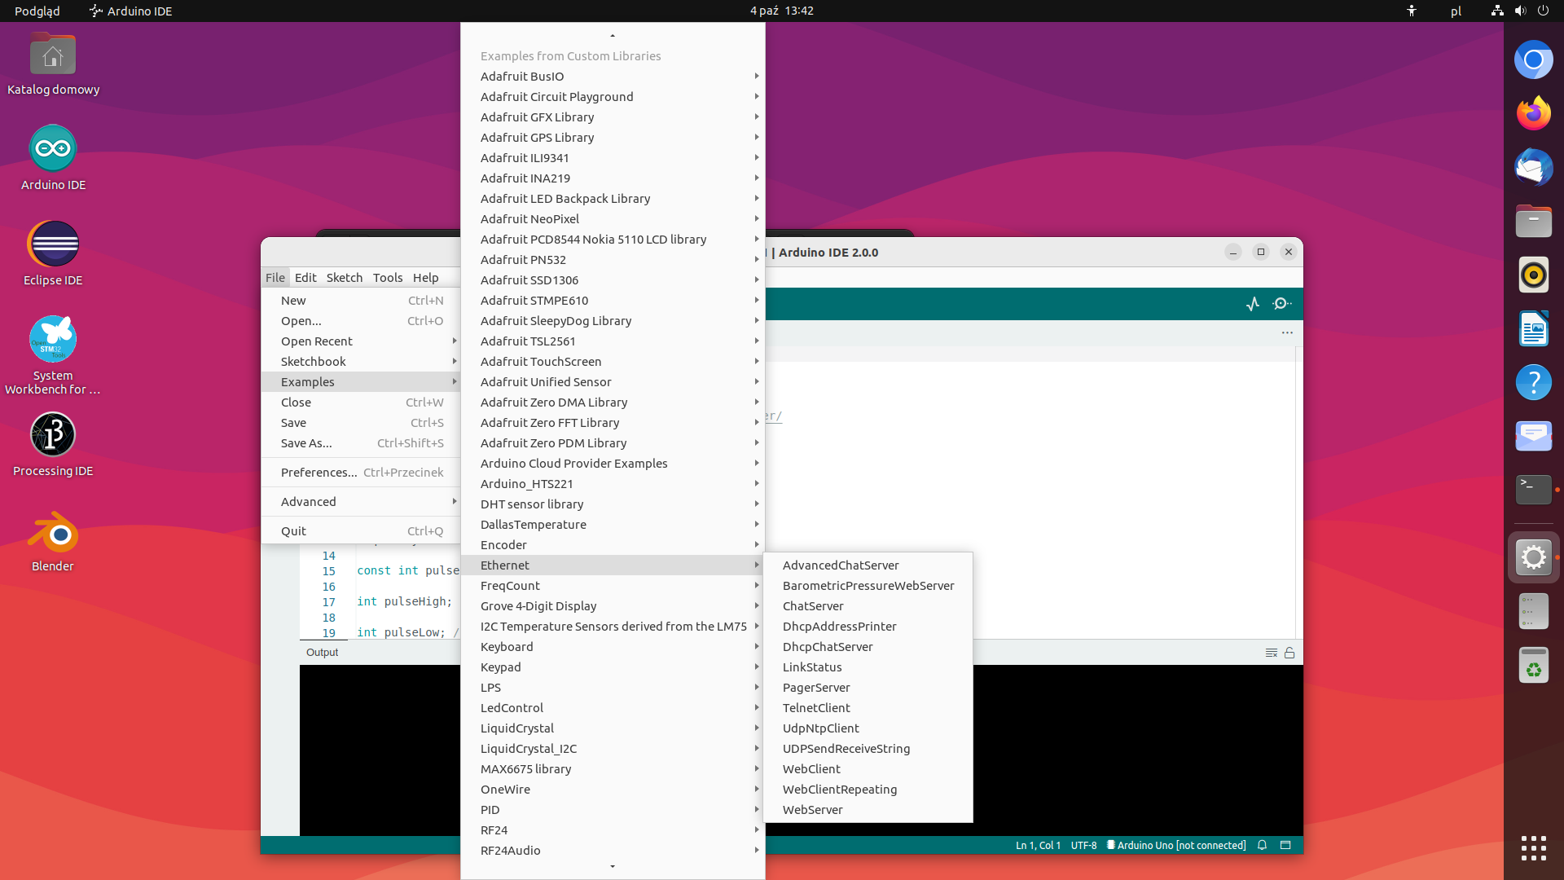Screen dimensions: 1564x880
Task: Expand the Open Recent submenu
Action: (x=361, y=341)
